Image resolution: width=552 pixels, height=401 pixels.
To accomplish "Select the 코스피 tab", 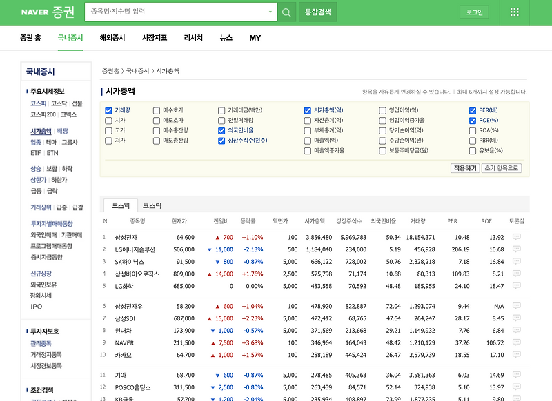I will 121,206.
